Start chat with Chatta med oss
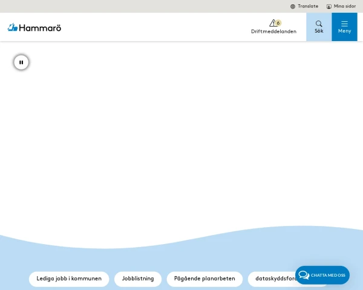Screen dimensions: 363x290 click(x=322, y=275)
